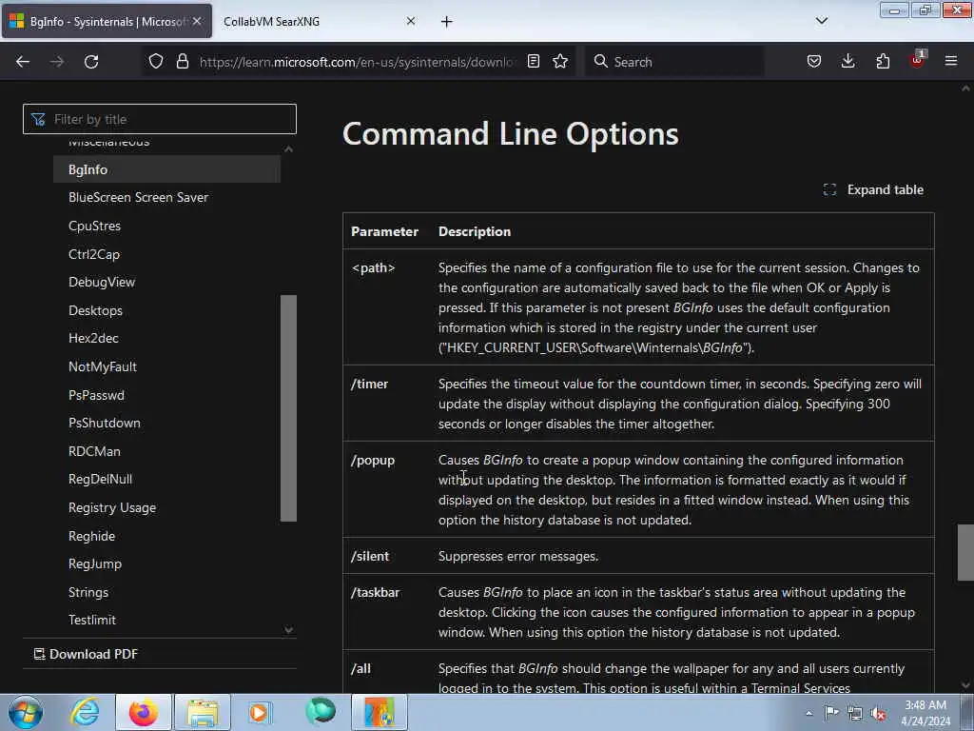Focus the Firefox Search box
The width and height of the screenshot is (974, 731).
click(x=674, y=62)
